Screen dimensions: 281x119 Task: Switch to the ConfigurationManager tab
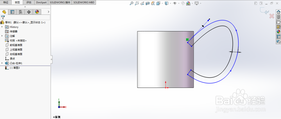21,12
